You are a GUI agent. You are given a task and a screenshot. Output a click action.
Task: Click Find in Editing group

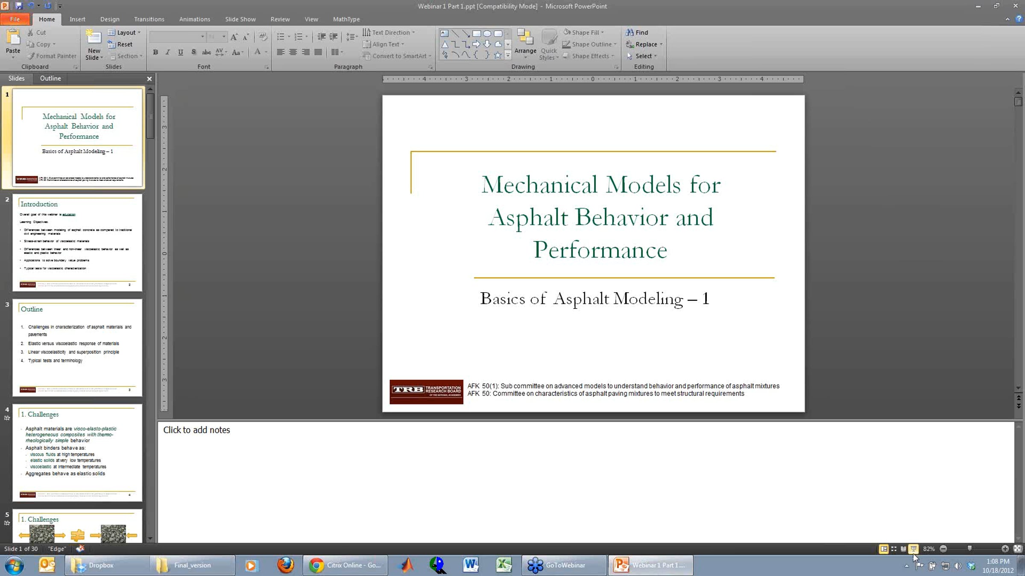[x=637, y=32]
